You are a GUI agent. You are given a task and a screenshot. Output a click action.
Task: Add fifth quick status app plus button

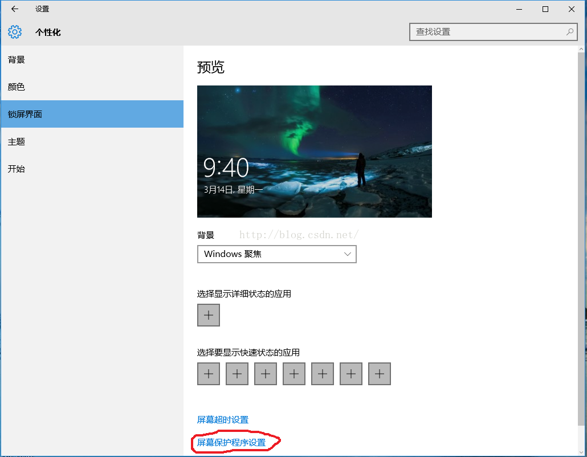coord(323,374)
